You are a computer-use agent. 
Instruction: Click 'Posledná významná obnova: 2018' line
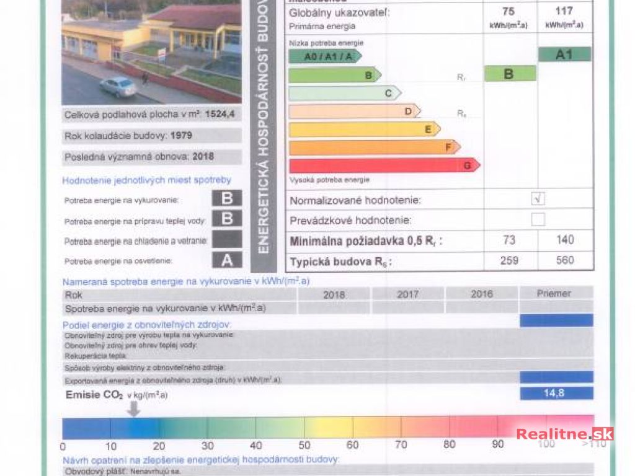click(139, 157)
